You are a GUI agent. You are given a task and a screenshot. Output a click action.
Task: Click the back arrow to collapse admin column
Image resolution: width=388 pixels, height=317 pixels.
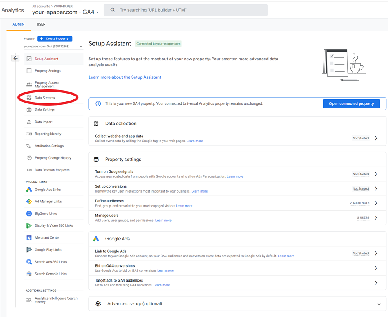(x=15, y=58)
